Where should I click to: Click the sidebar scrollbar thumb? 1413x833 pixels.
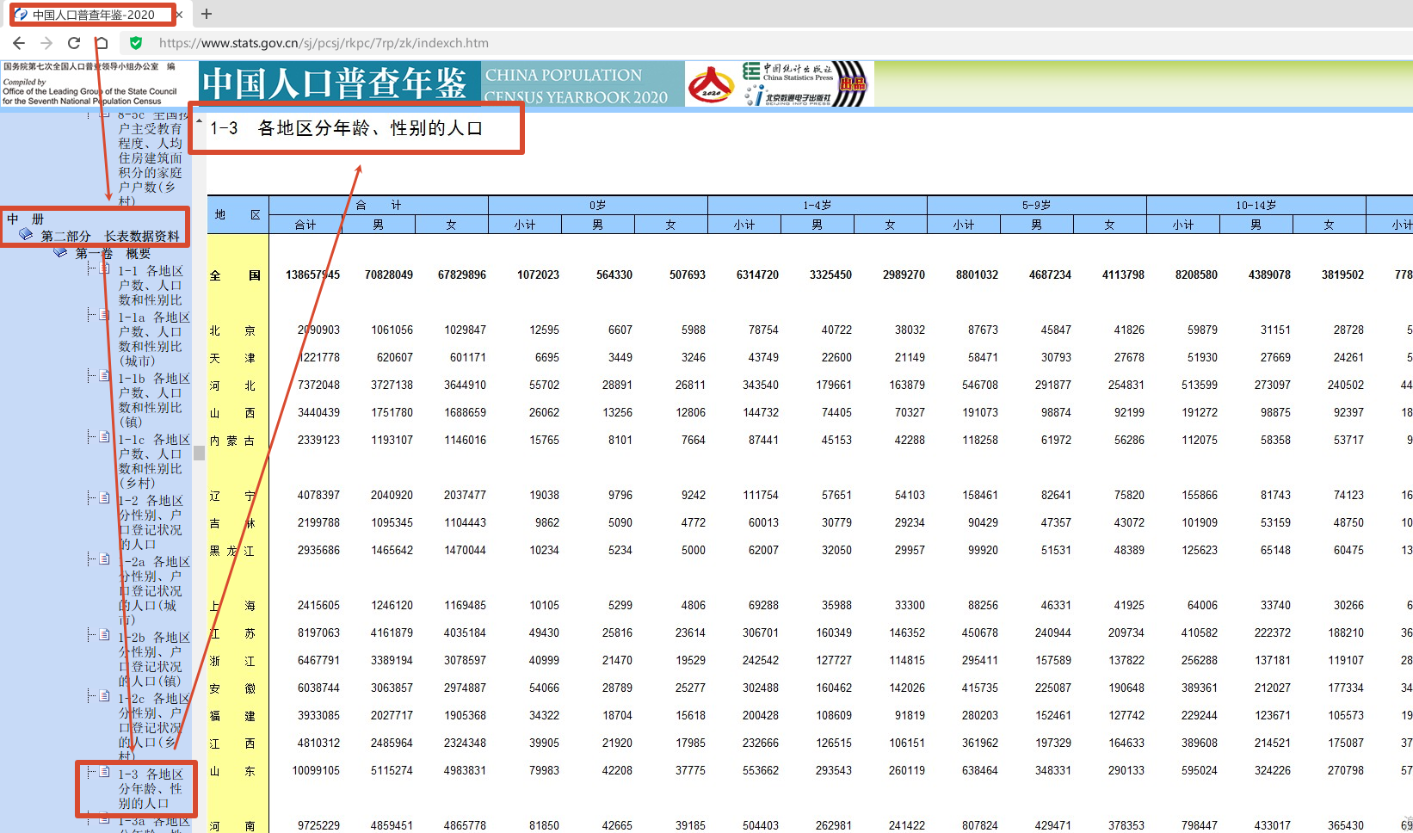[200, 454]
